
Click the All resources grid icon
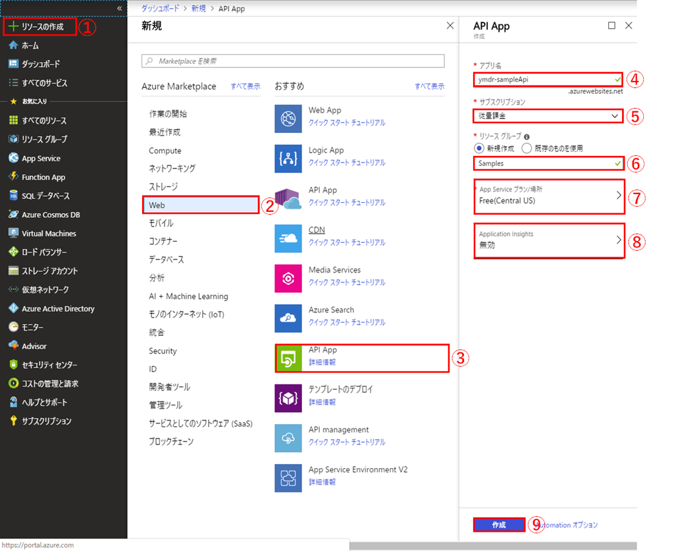(13, 120)
